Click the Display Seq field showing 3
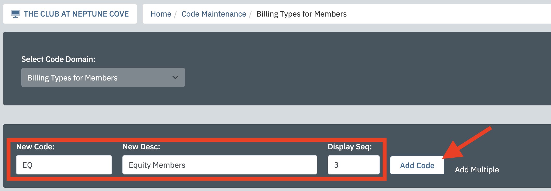Viewport: 551px width, 191px height. click(x=353, y=165)
